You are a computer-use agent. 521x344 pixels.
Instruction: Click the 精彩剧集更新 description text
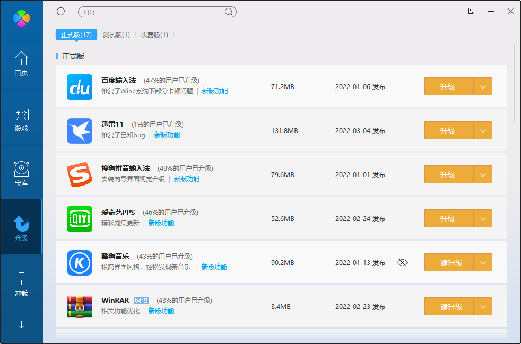click(120, 223)
